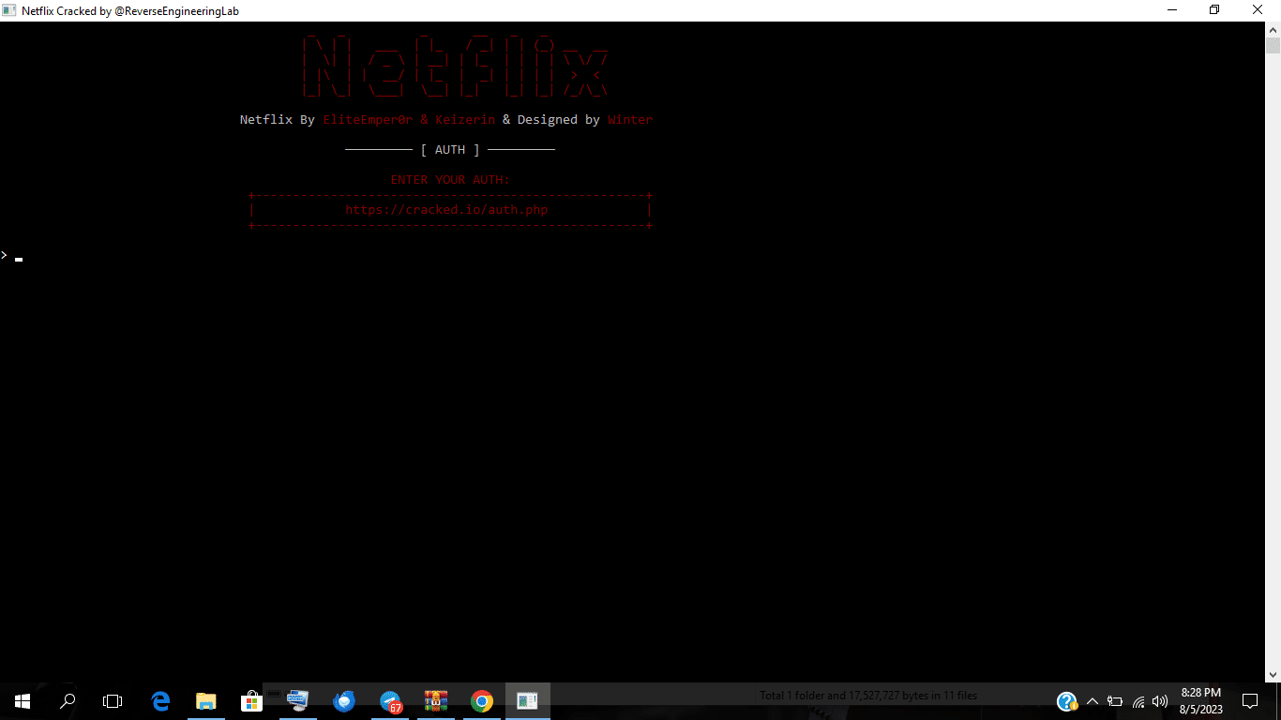Screen dimensions: 1281x720
Task: Open Thunderbird mail from the taskbar
Action: (x=343, y=700)
